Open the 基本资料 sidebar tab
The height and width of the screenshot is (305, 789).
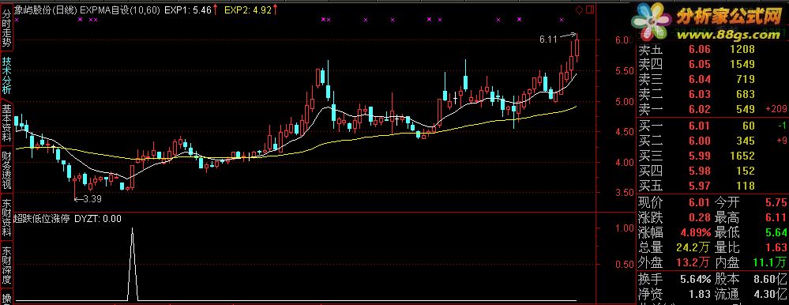point(6,122)
